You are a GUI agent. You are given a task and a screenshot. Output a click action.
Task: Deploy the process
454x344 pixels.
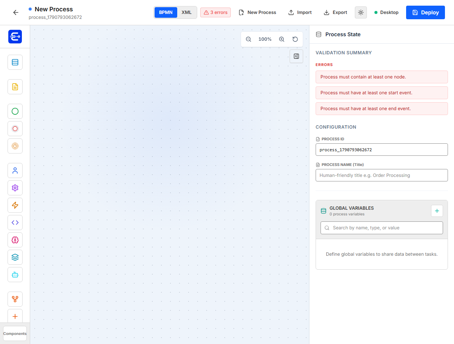pos(425,12)
